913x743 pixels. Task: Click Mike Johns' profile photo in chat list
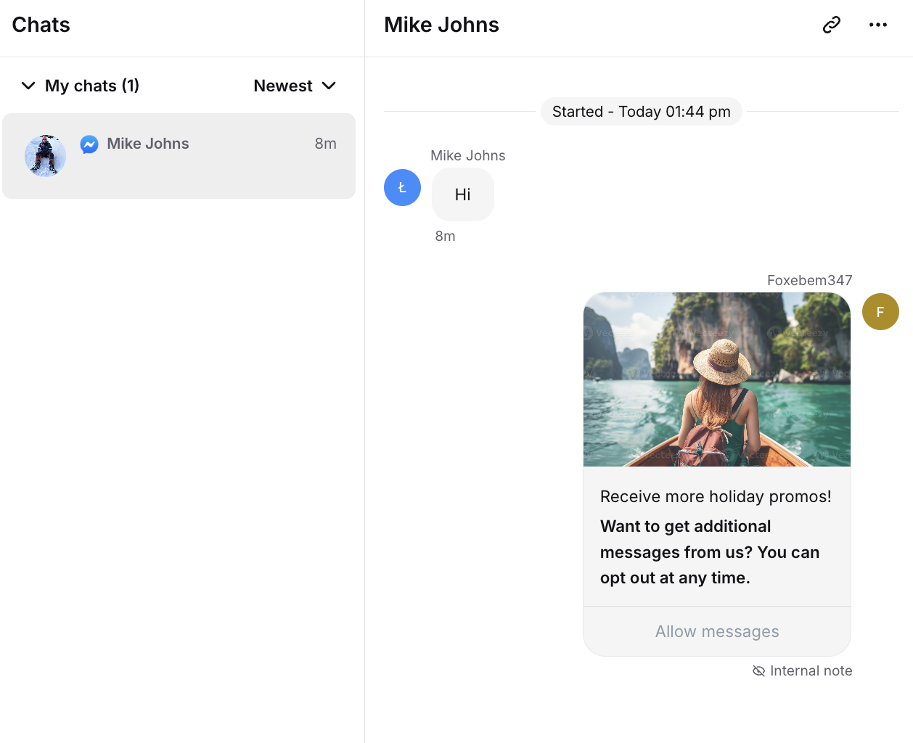45,155
